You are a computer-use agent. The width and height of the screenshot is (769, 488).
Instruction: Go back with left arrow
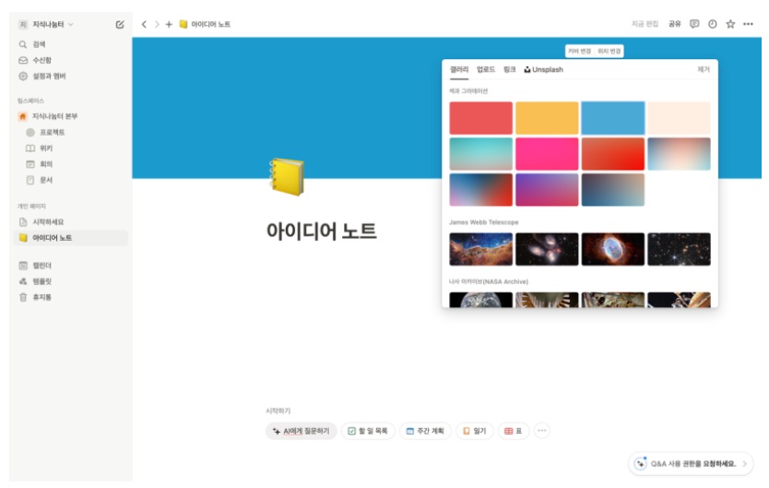pyautogui.click(x=144, y=24)
